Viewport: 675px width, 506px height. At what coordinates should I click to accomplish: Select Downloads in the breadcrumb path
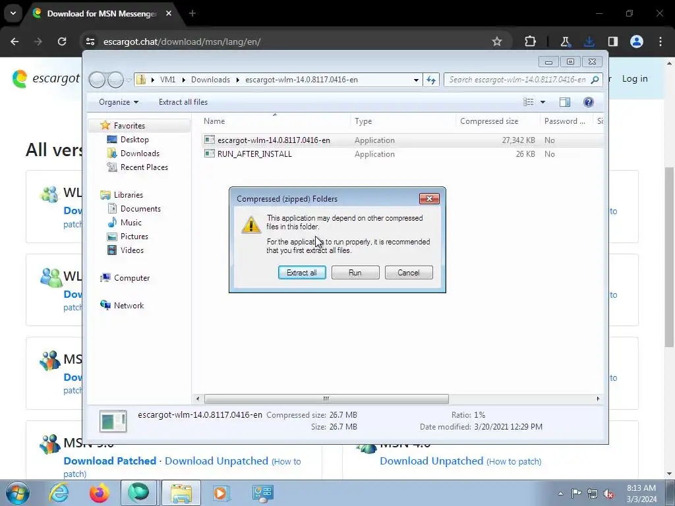[210, 80]
